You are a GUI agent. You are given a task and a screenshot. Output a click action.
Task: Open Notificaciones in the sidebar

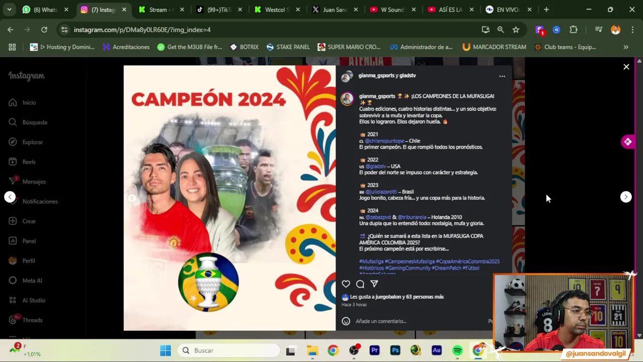coord(33,202)
